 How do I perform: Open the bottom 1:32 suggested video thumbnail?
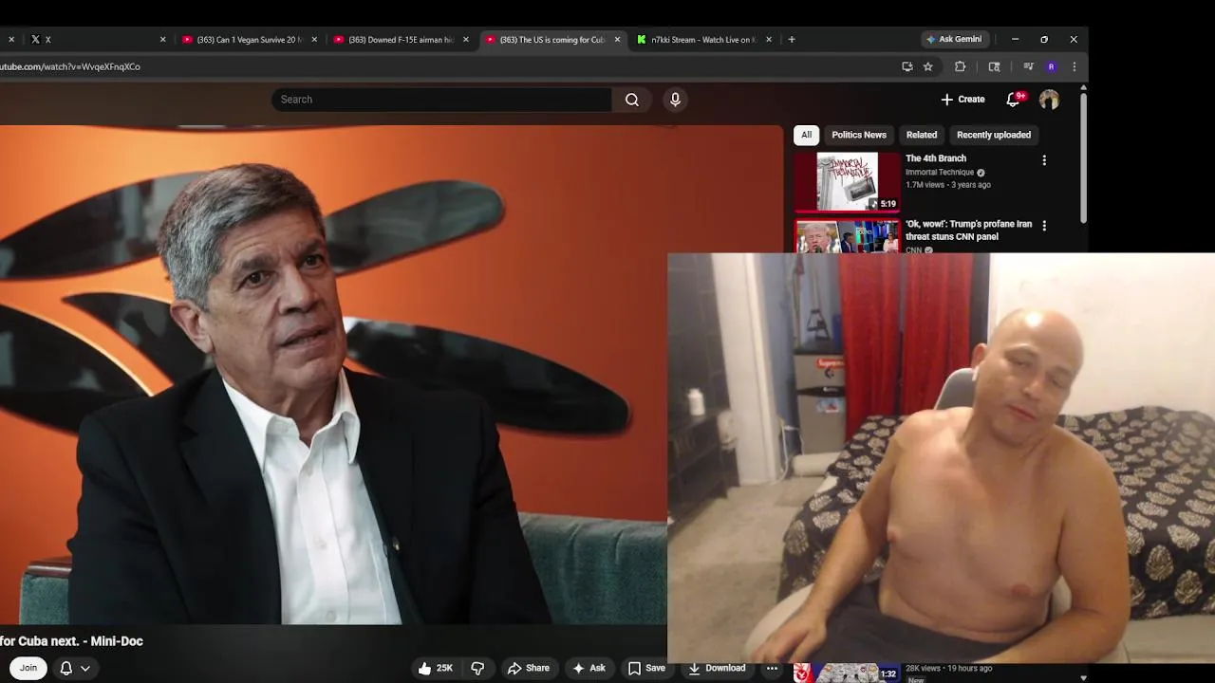(x=847, y=673)
